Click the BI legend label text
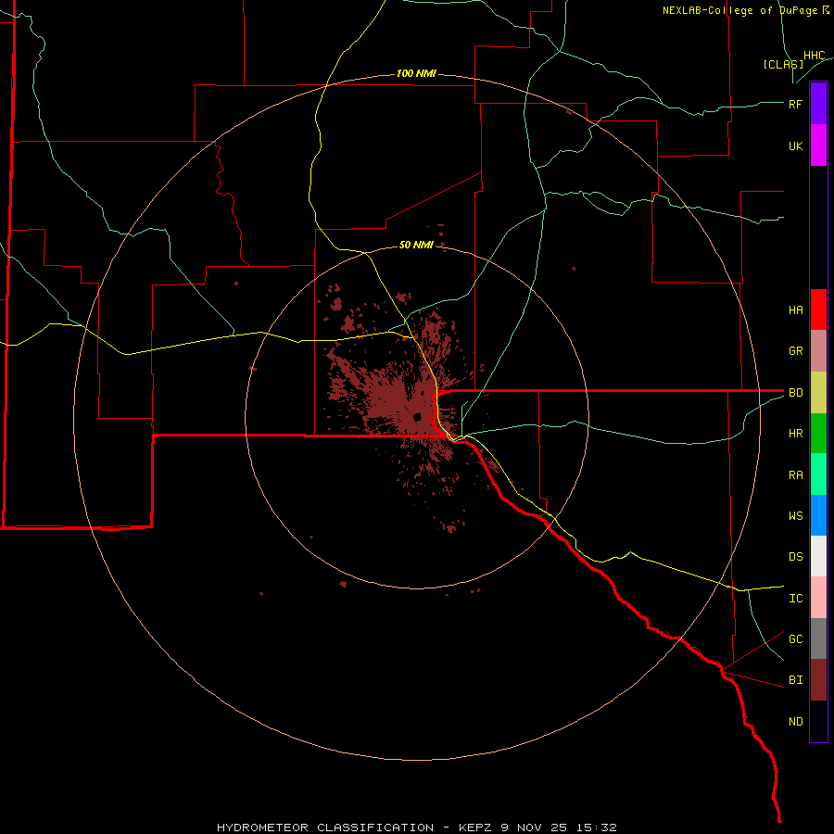The image size is (834, 834). (x=795, y=680)
